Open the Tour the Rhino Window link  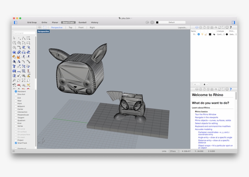206,114
